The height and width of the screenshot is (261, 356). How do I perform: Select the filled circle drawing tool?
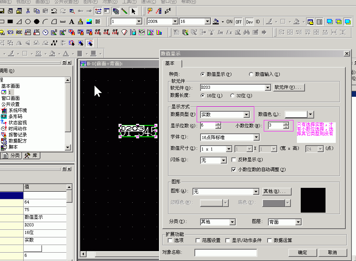pos(37,22)
